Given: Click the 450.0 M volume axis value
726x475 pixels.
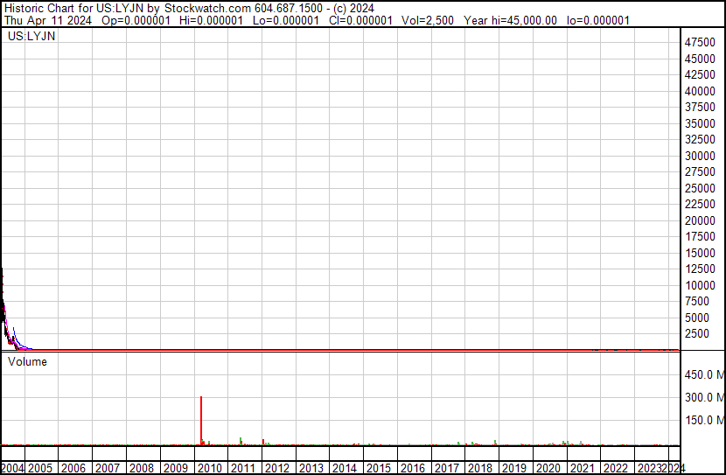Looking at the screenshot, I should tap(704, 374).
